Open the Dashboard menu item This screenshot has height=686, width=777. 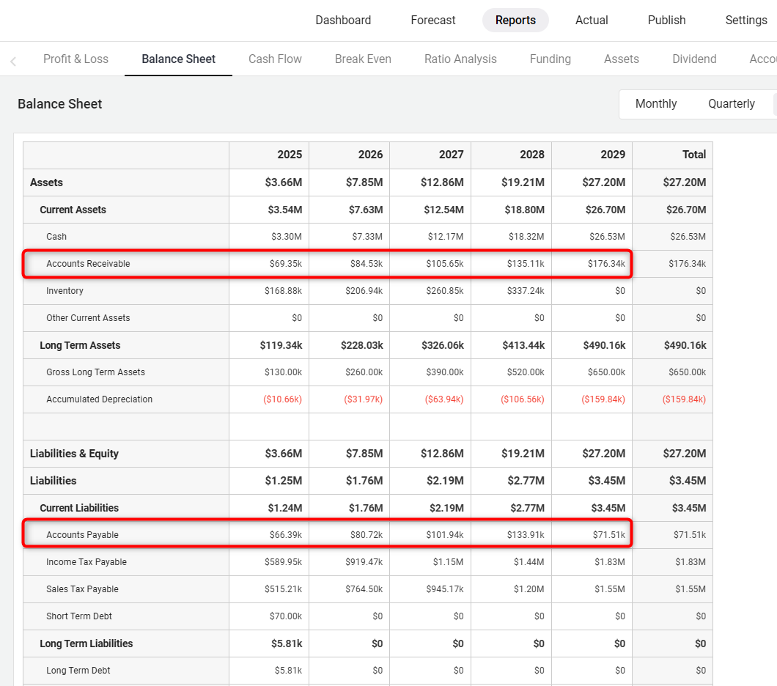(343, 20)
